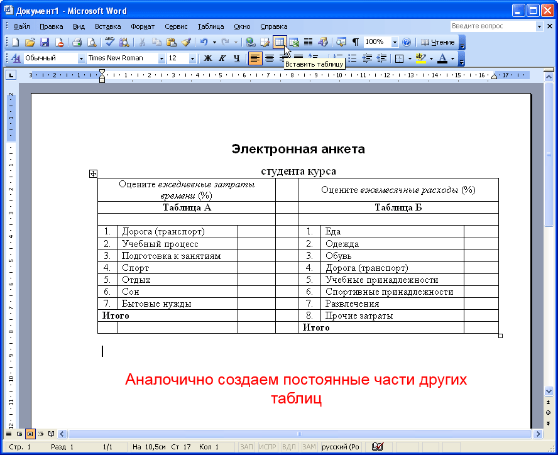Image resolution: width=558 pixels, height=455 pixels.
Task: Open the Файл menu
Action: [22, 26]
